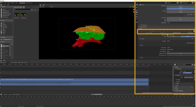The image size is (196, 107).
Task: Toggle the Offset checkbox in strip panel
Action: tap(177, 80)
